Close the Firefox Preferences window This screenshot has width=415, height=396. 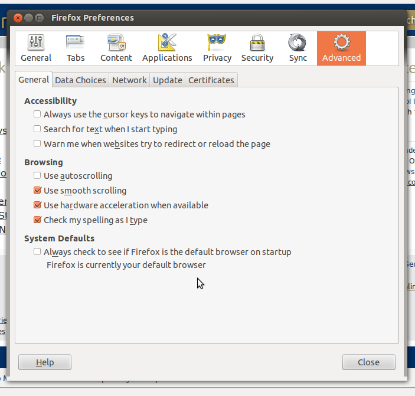[18, 18]
